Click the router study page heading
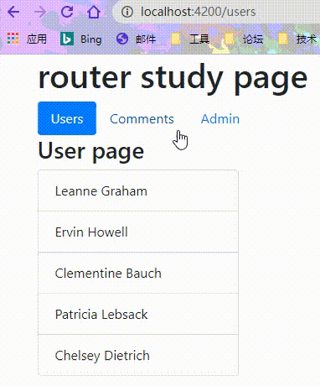Screen dimensions: 320x386 173,79
